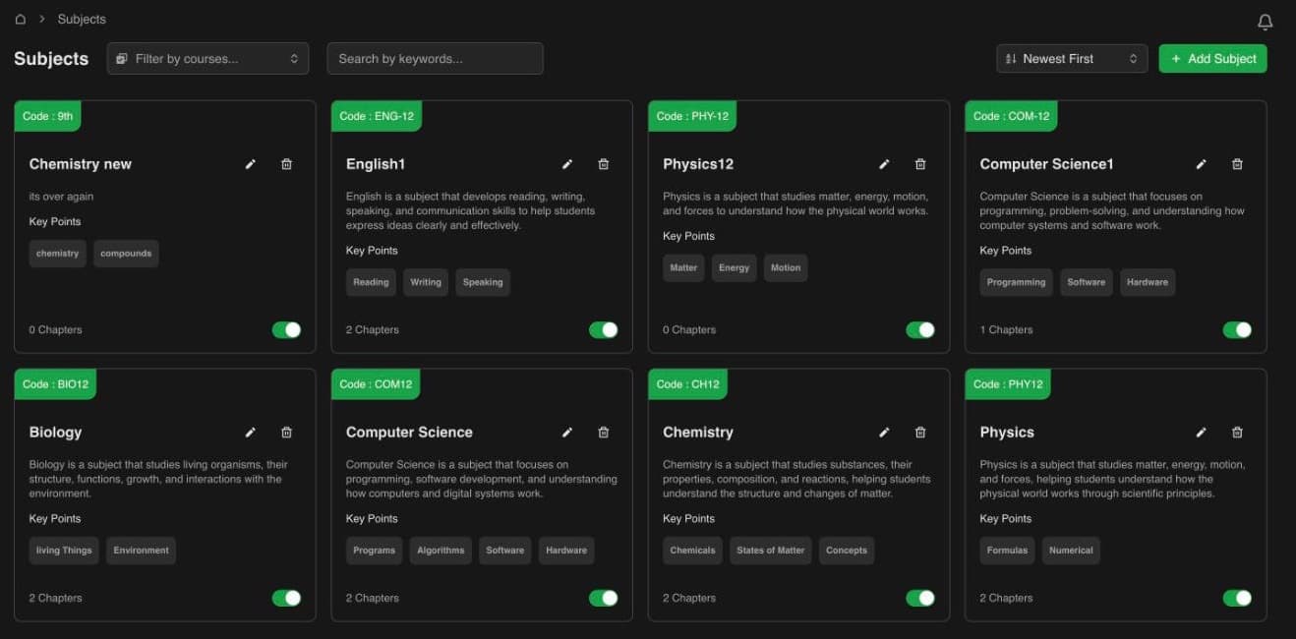Toggle COM12 Computer Science switch
Image resolution: width=1296 pixels, height=639 pixels.
604,598
